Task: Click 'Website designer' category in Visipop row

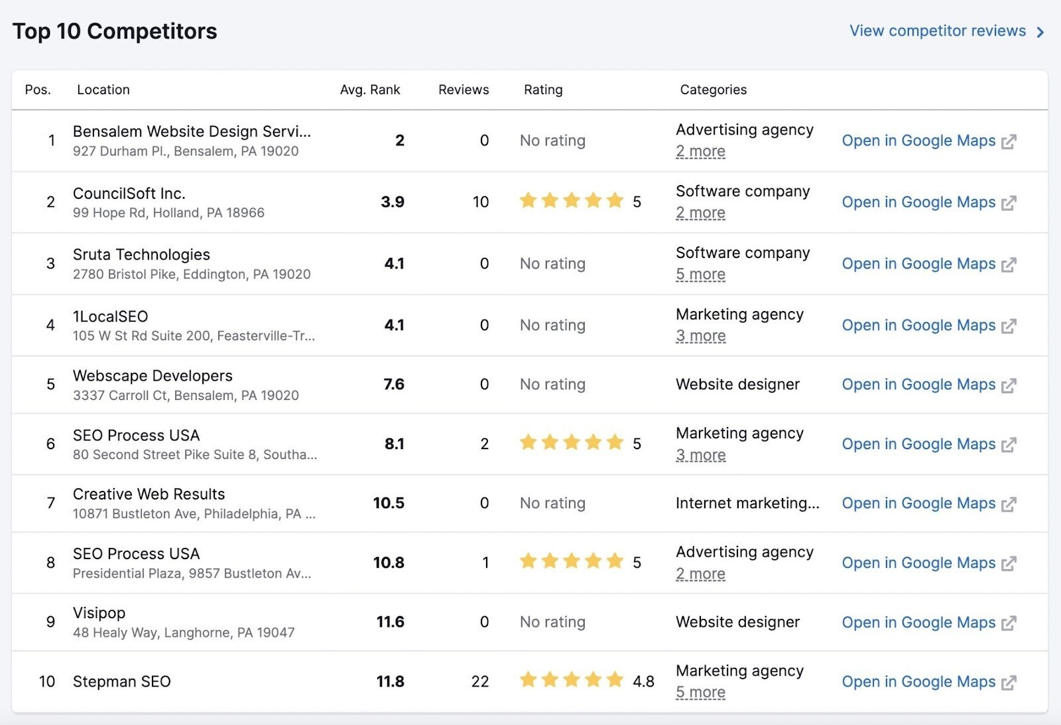Action: [x=737, y=622]
